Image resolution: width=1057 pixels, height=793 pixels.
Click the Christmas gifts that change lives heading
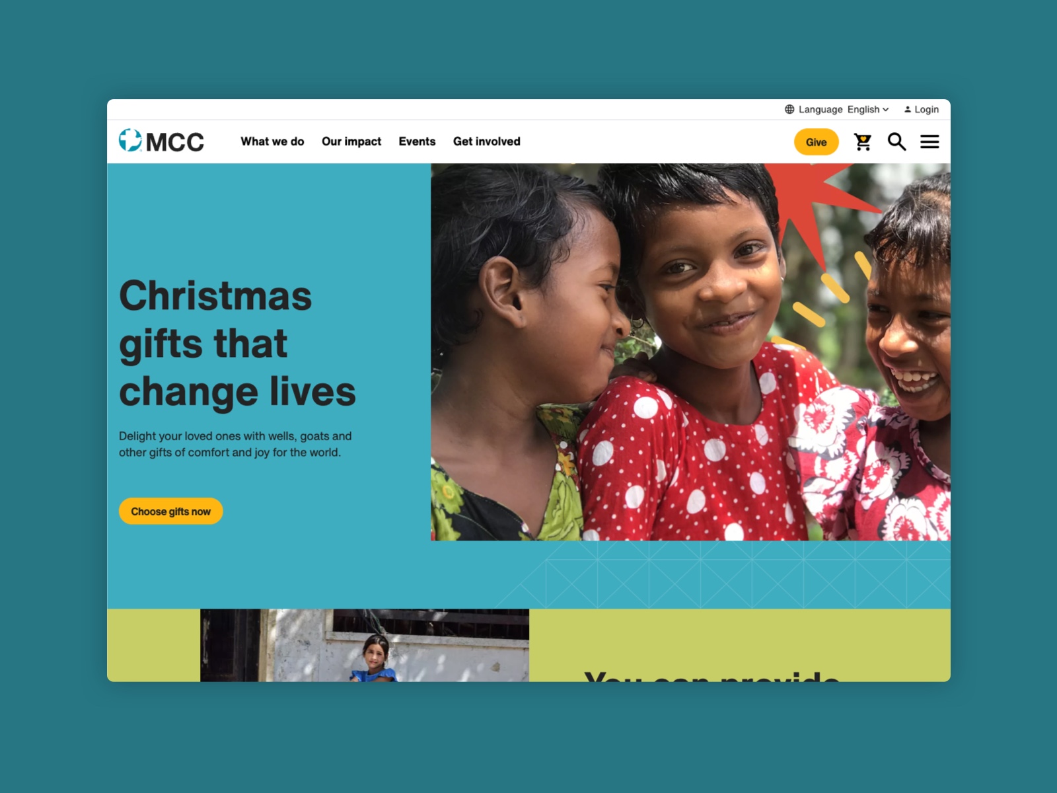coord(237,344)
